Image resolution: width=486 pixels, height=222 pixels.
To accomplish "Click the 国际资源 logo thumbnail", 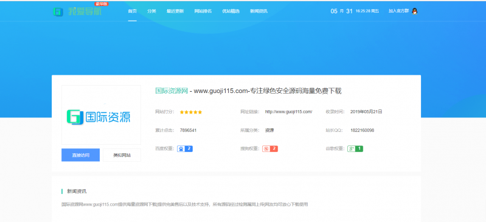I will point(102,115).
